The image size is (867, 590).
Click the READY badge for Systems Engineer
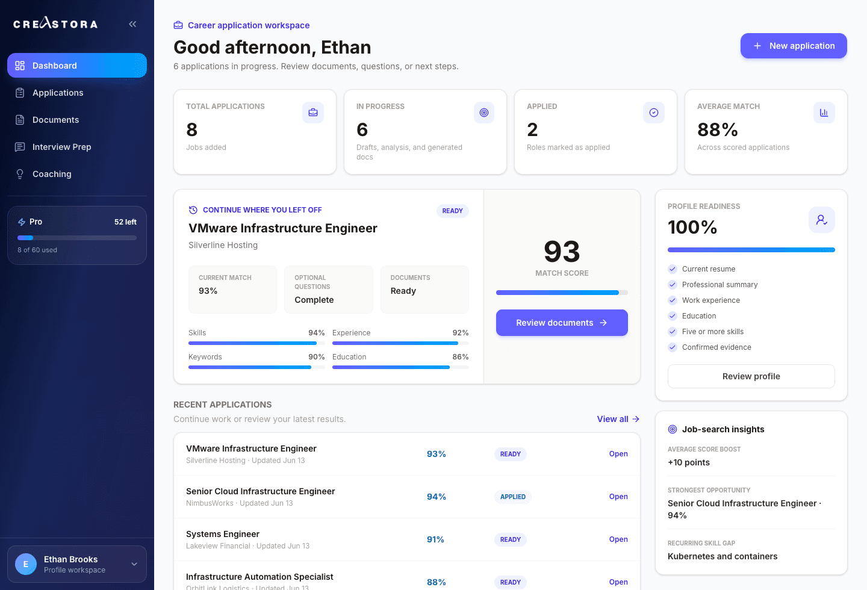511,539
